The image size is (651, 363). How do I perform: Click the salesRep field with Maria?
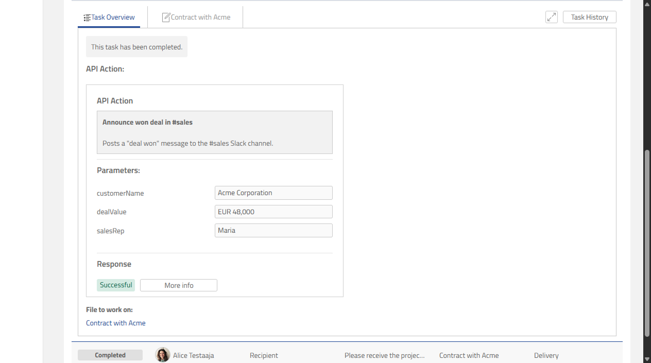273,230
